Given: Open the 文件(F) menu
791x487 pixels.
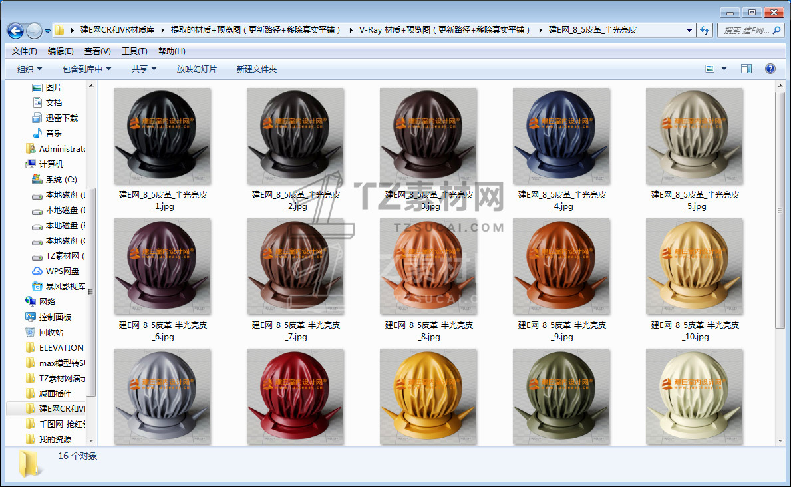Looking at the screenshot, I should click(24, 51).
